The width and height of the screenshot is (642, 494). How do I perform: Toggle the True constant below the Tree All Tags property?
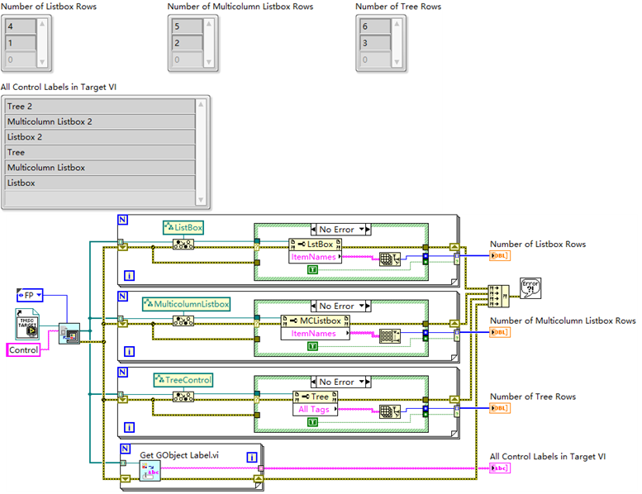(x=311, y=422)
